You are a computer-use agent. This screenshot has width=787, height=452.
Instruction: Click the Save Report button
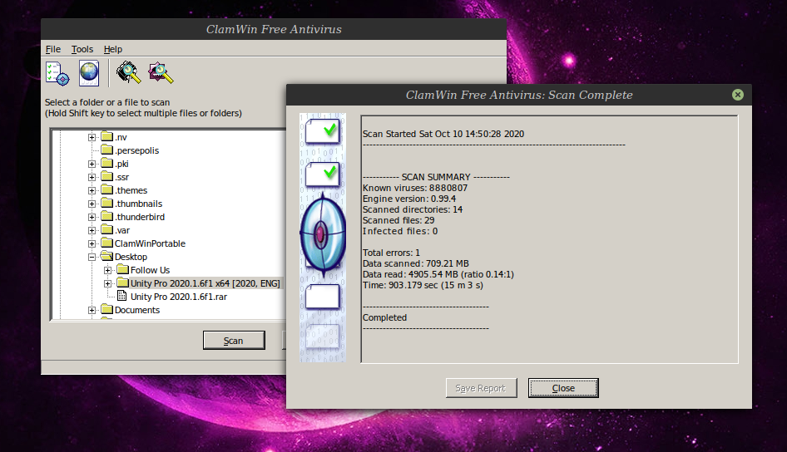coord(481,388)
